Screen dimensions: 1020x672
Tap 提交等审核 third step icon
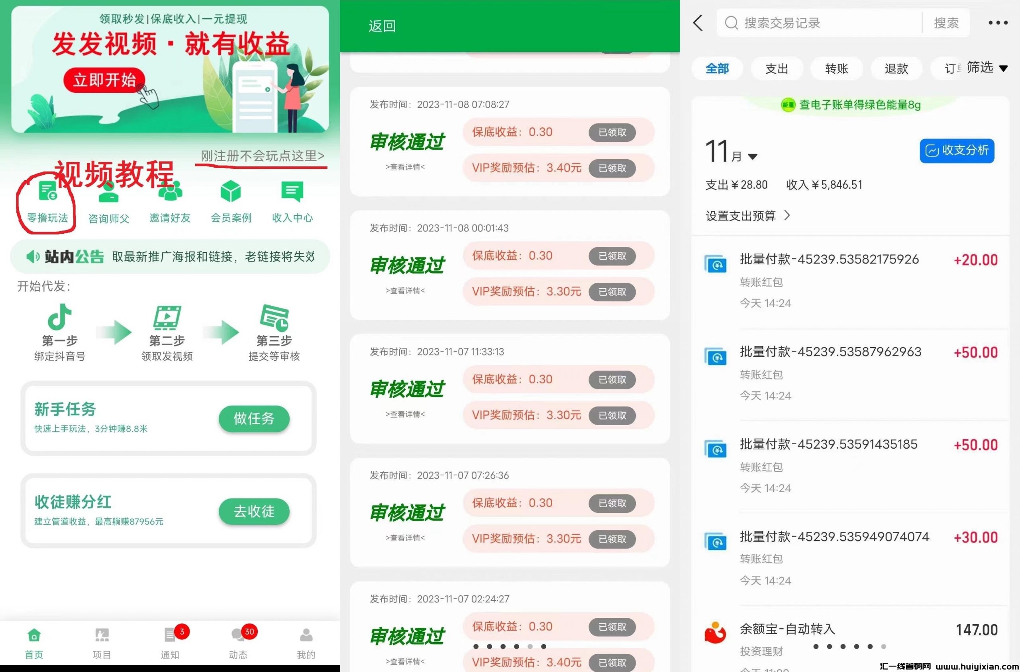[274, 318]
